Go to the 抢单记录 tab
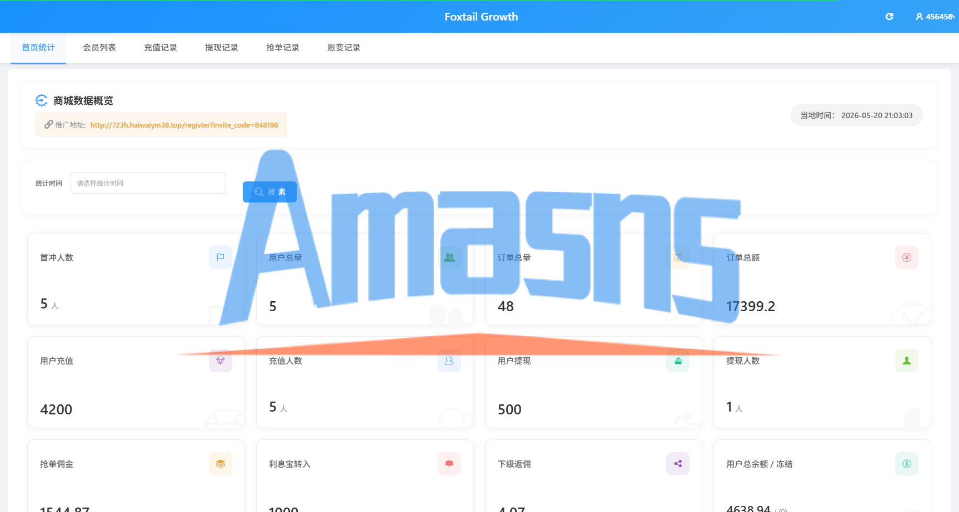This screenshot has width=959, height=512. coord(283,48)
